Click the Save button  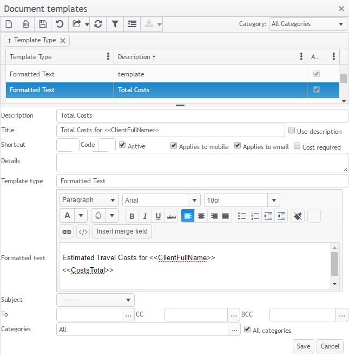pos(303,346)
